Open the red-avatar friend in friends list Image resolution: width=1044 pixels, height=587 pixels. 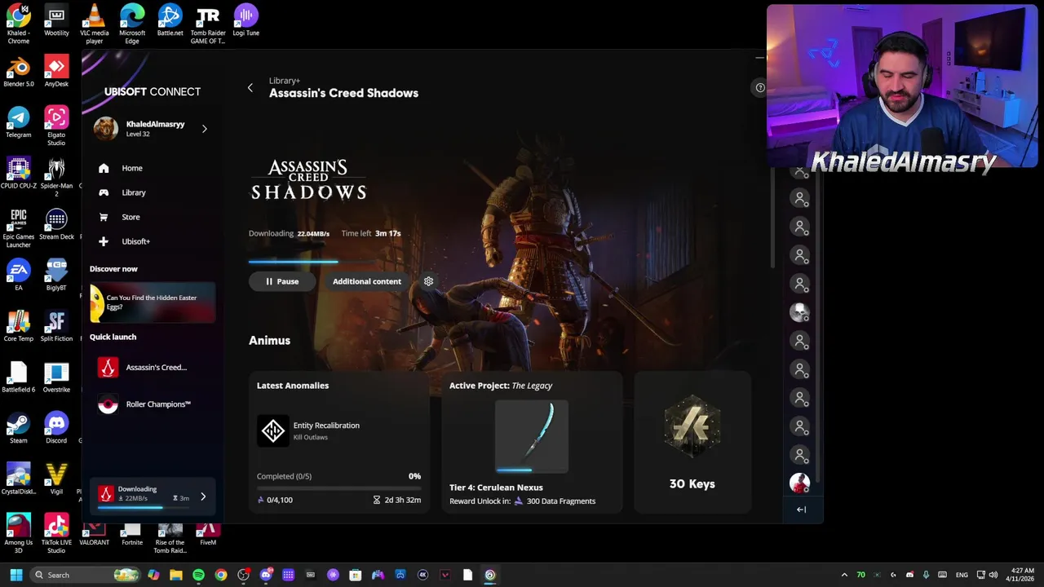[x=799, y=483]
